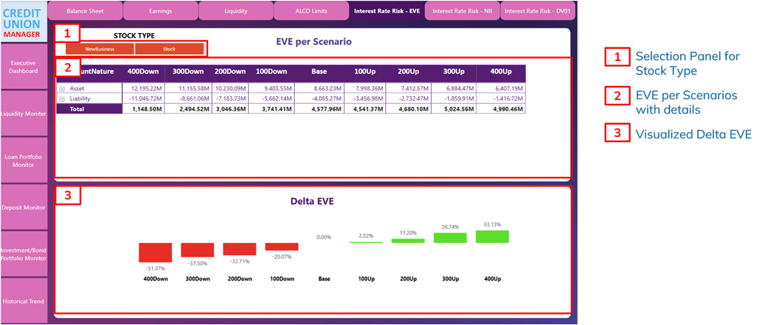
Task: Switch to the Earnings tab
Action: tap(160, 11)
